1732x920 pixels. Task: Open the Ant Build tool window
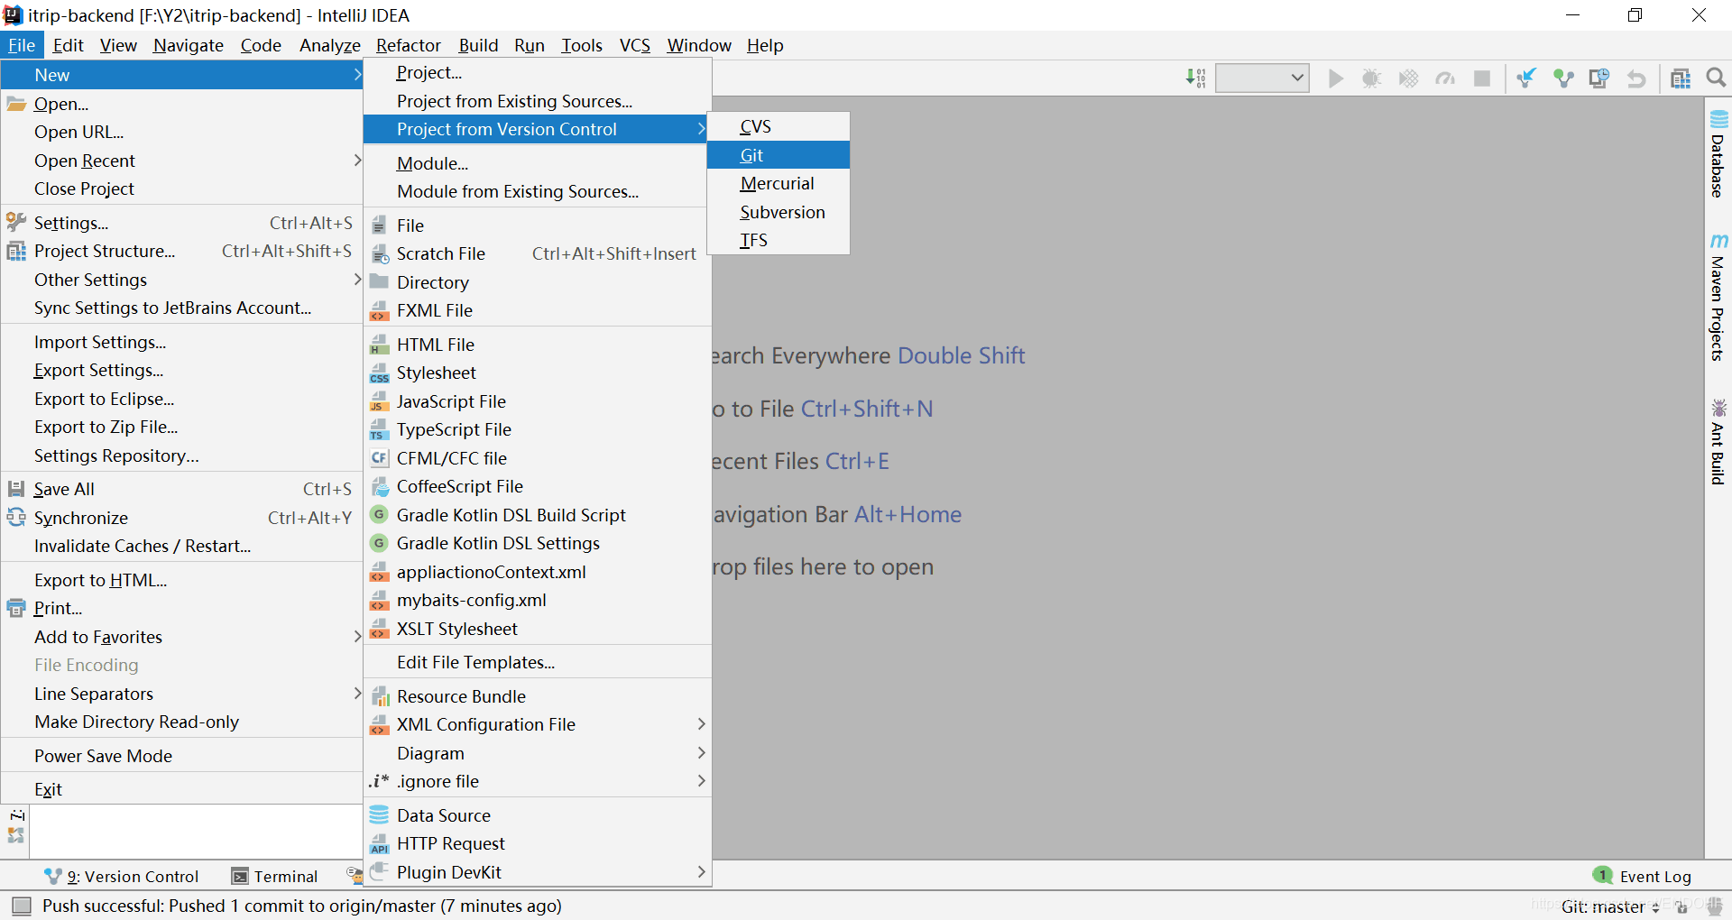click(x=1718, y=442)
